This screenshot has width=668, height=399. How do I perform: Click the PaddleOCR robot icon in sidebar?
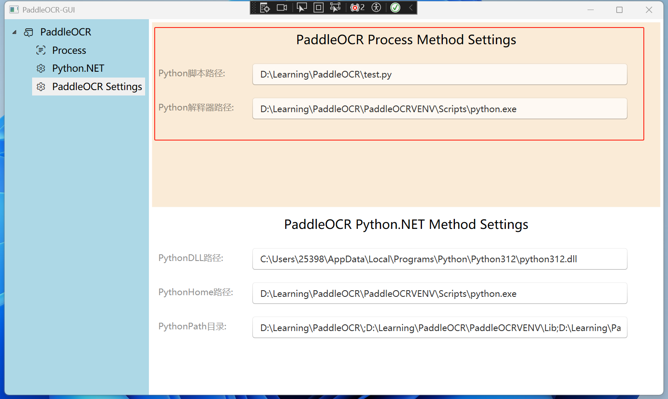coord(28,32)
